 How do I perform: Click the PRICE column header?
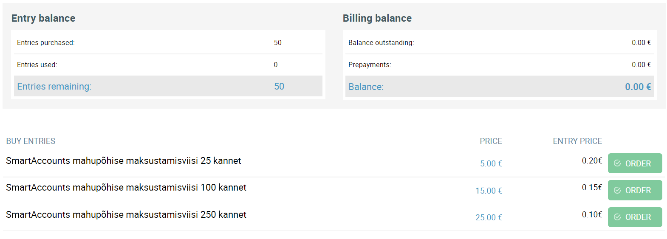[491, 141]
